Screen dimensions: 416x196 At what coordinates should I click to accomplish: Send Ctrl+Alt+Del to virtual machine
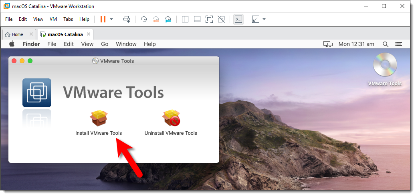point(127,19)
